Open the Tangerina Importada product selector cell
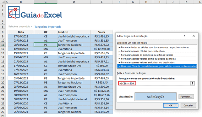This screenshot has height=117, width=202. [48, 27]
